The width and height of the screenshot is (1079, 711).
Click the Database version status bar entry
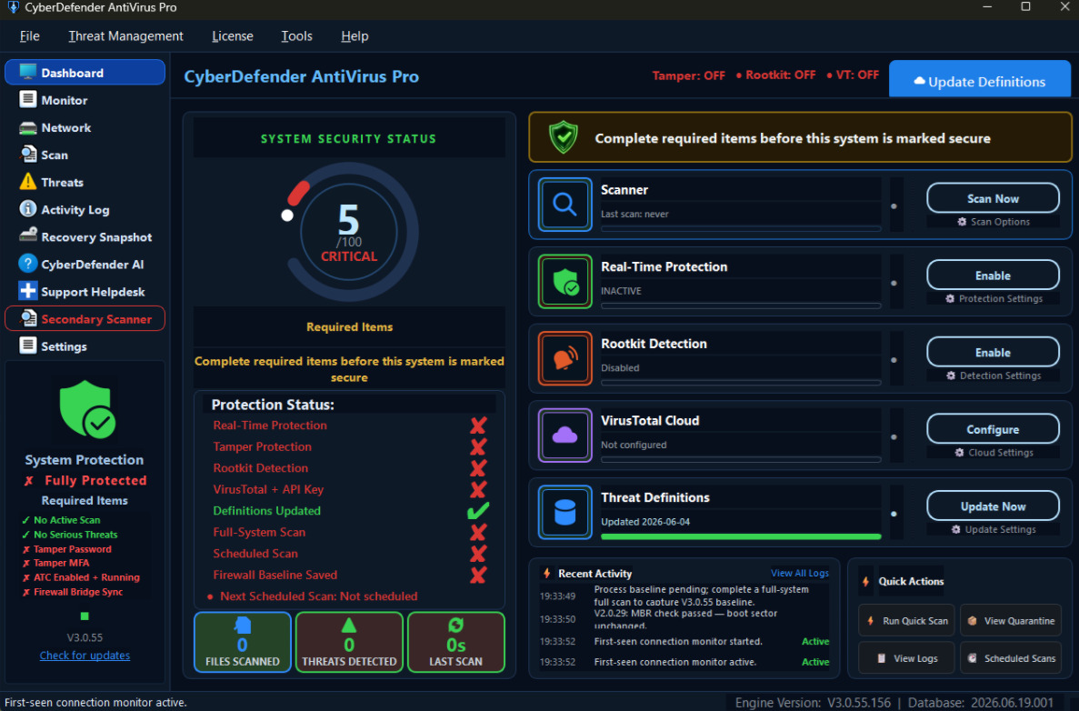(x=981, y=703)
